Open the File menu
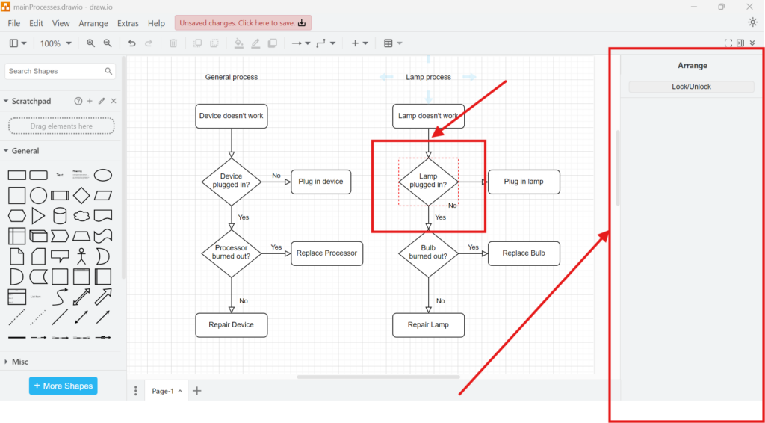The width and height of the screenshot is (765, 423). coord(13,23)
